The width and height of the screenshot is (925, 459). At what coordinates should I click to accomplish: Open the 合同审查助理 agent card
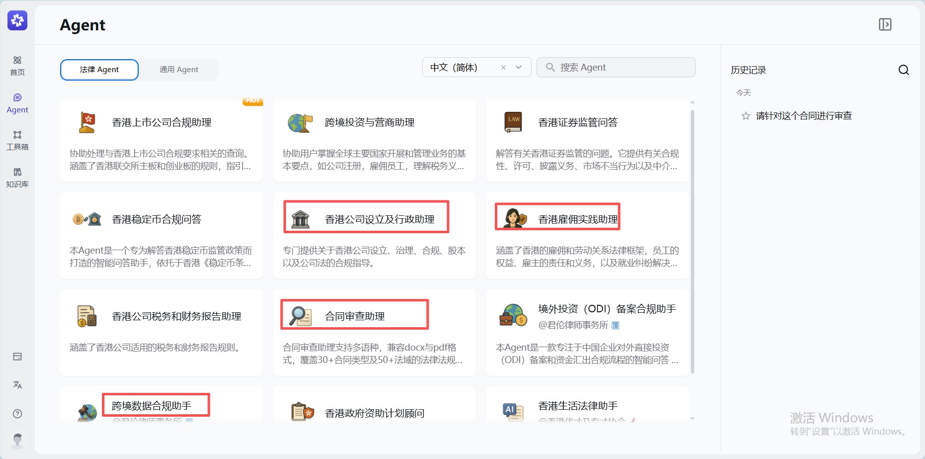[x=374, y=332]
